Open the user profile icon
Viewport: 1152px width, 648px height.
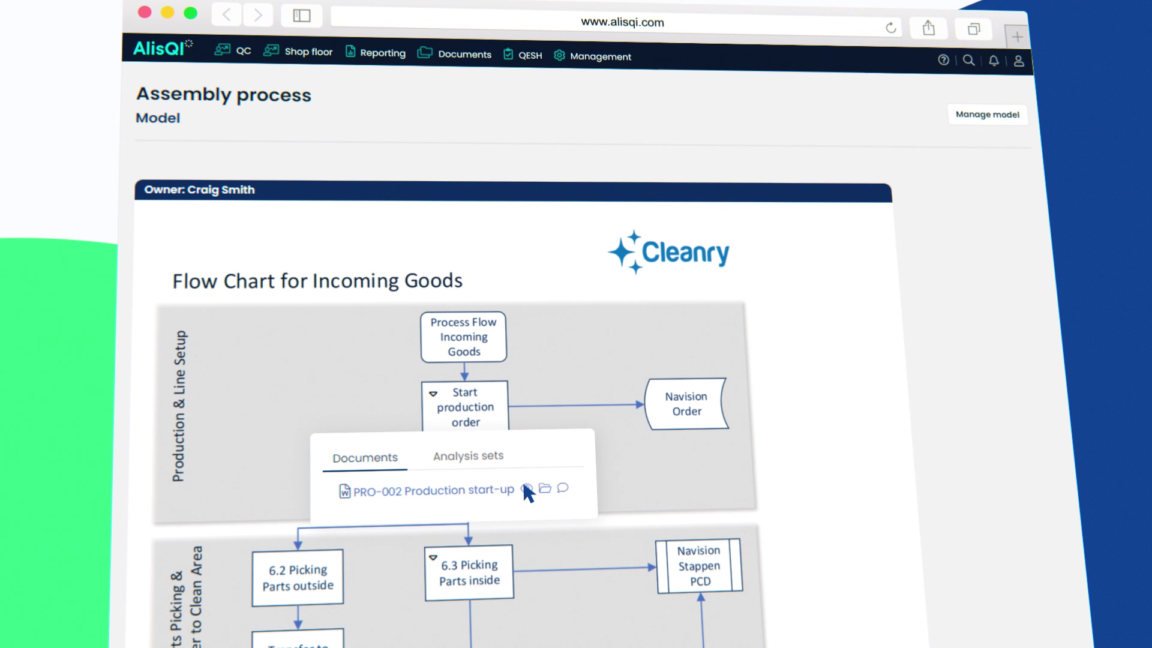(x=1018, y=61)
